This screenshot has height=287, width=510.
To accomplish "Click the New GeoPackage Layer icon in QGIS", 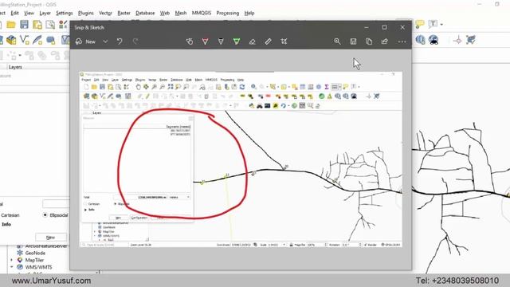I will [x=11, y=40].
